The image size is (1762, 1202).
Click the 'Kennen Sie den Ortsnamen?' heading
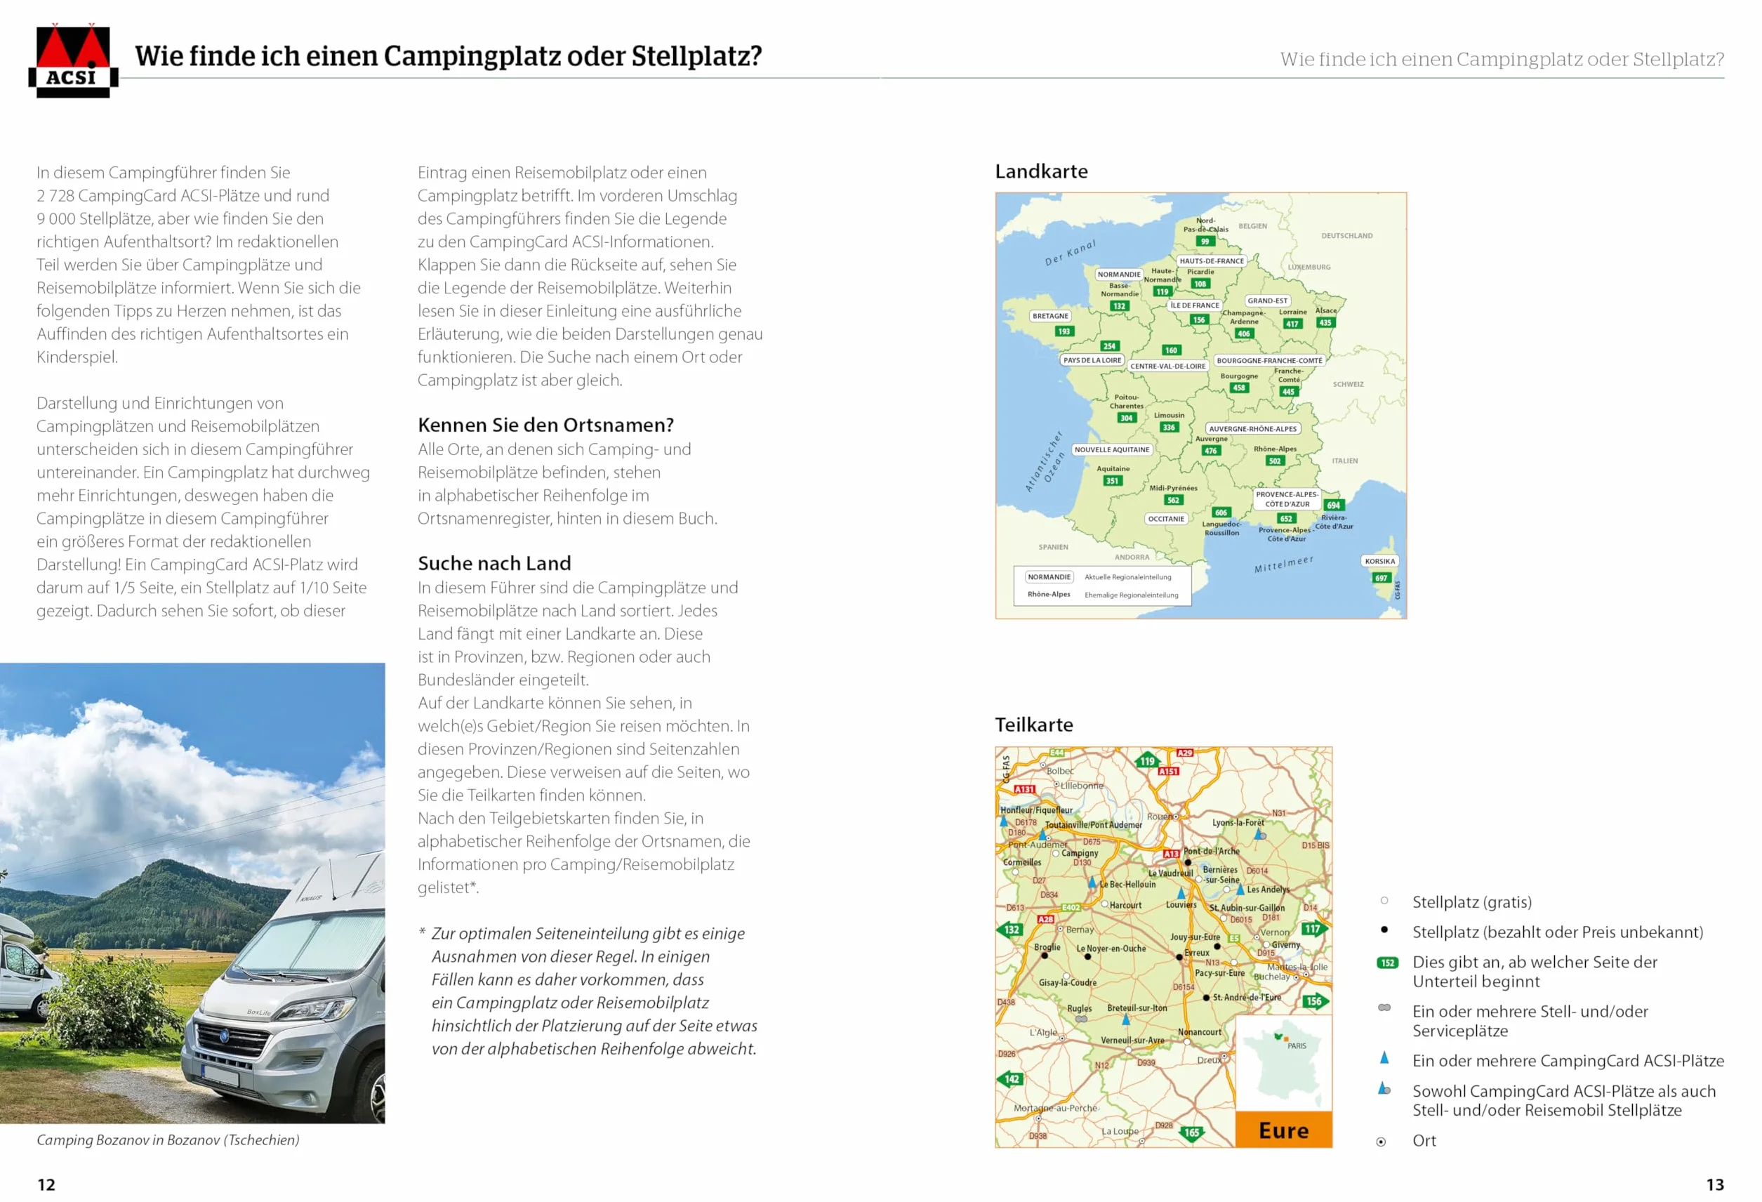(x=546, y=425)
